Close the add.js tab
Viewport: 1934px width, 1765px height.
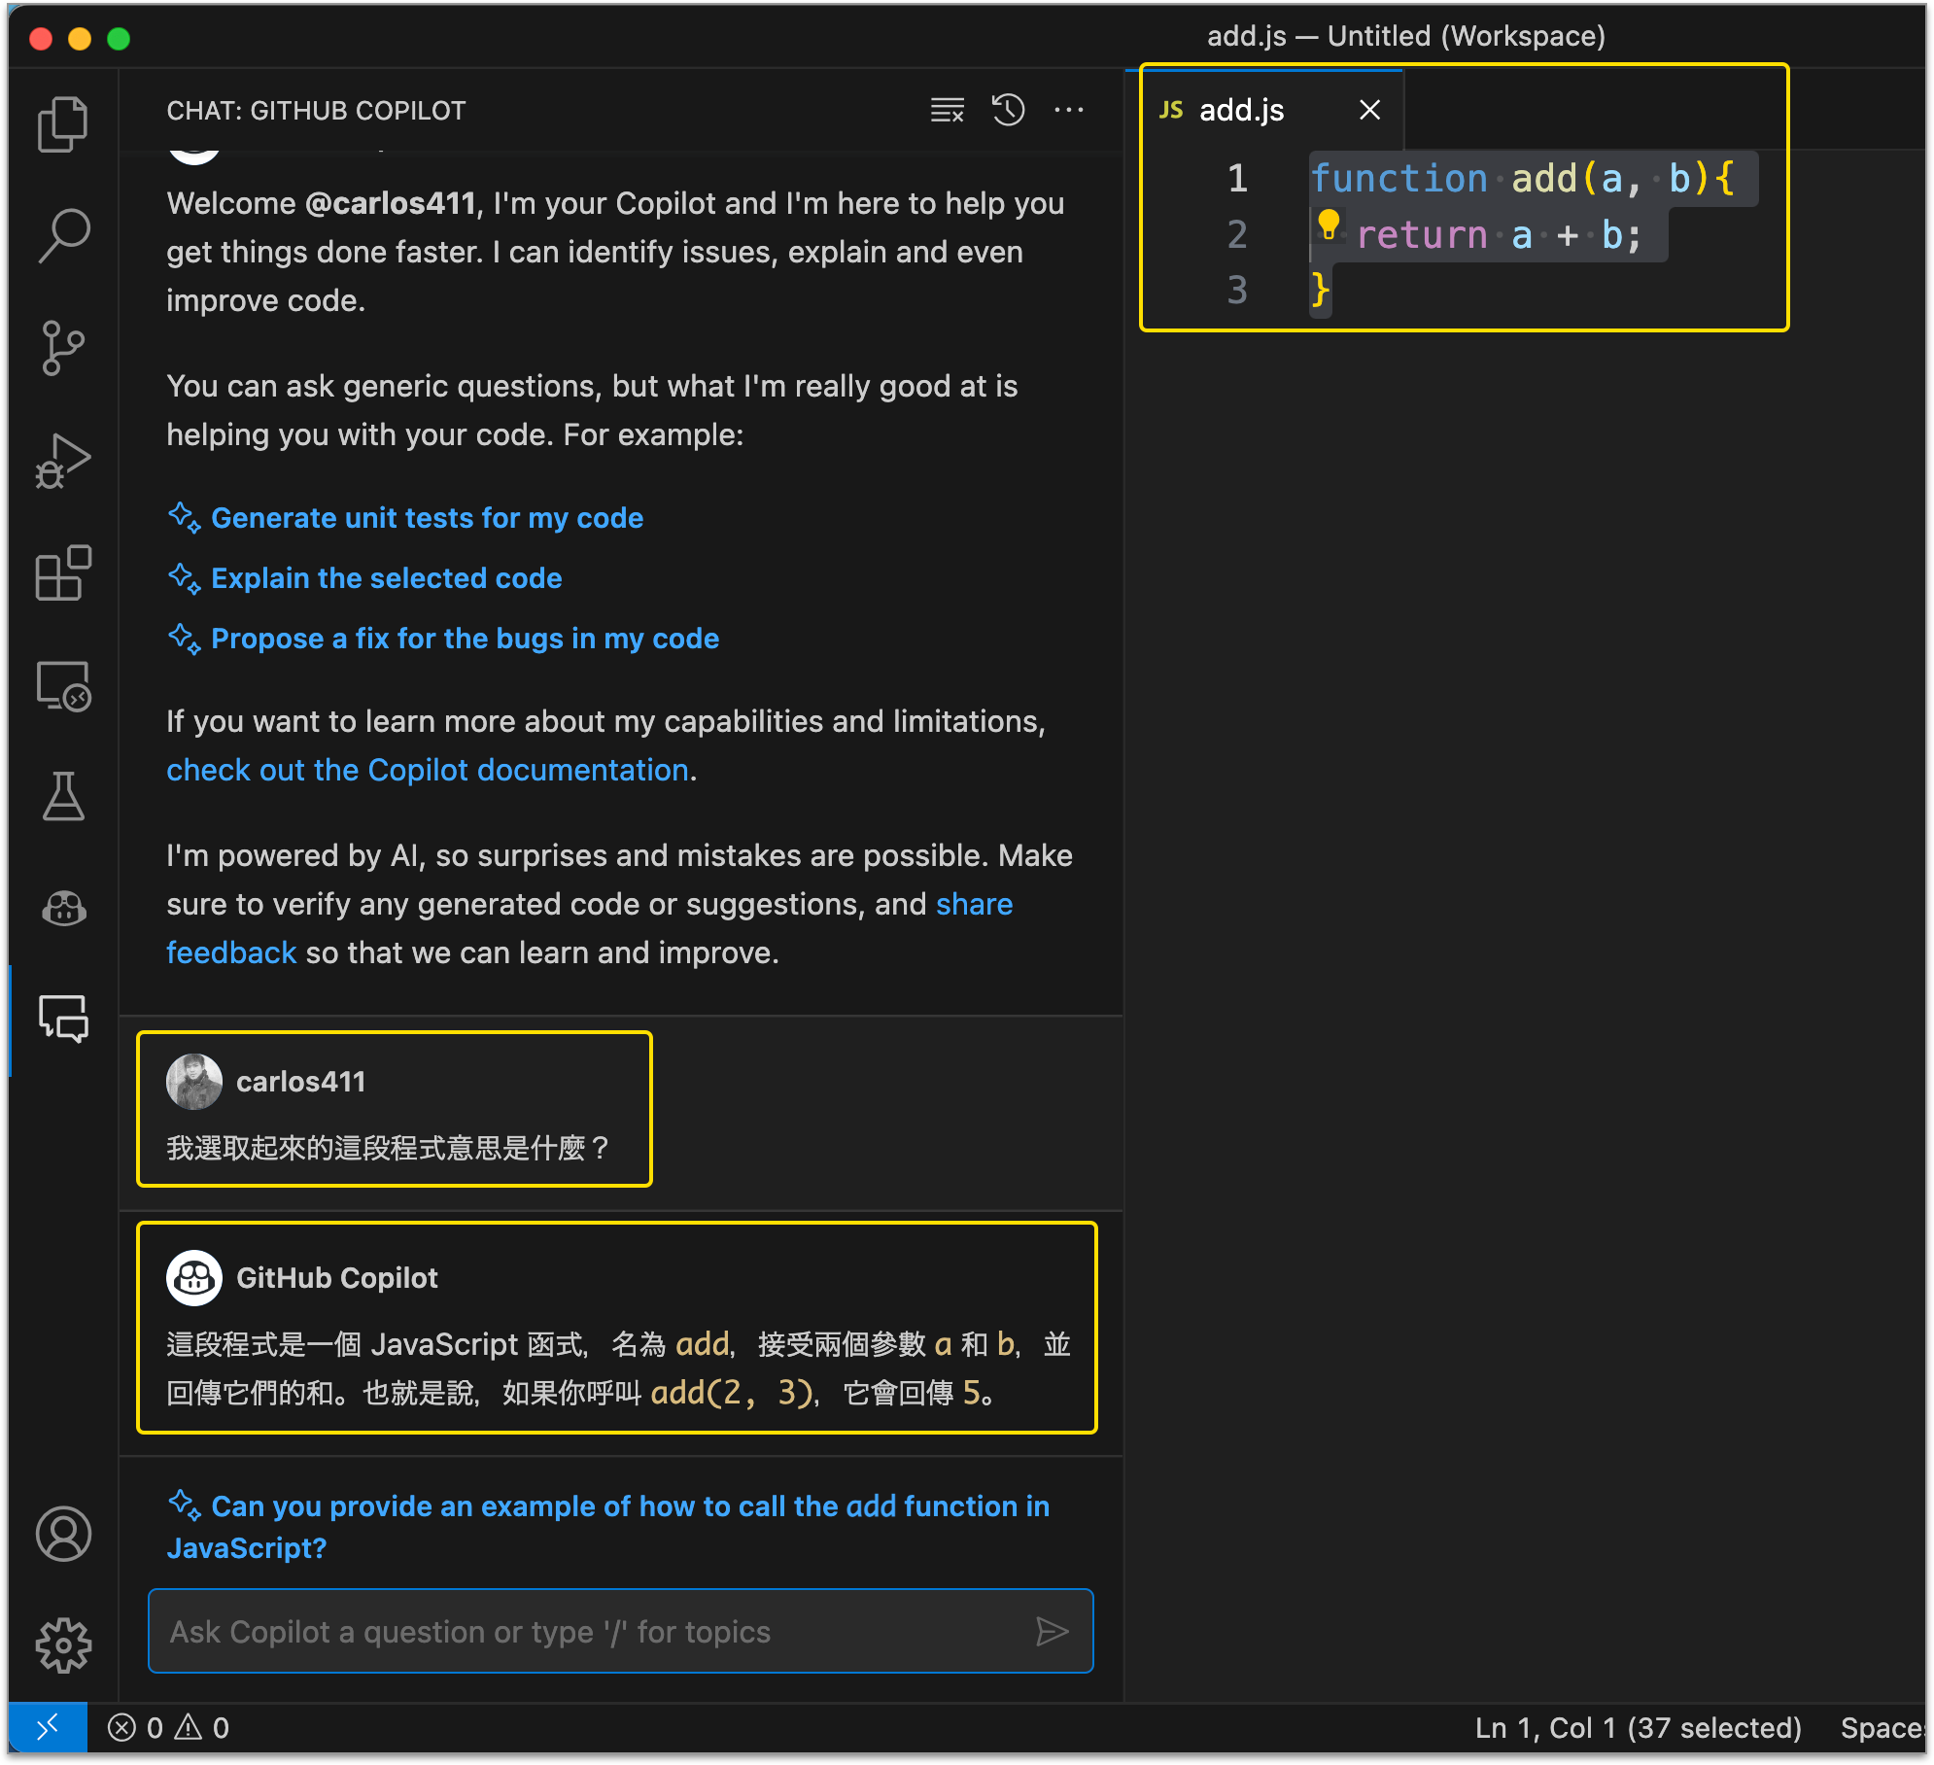1369,110
